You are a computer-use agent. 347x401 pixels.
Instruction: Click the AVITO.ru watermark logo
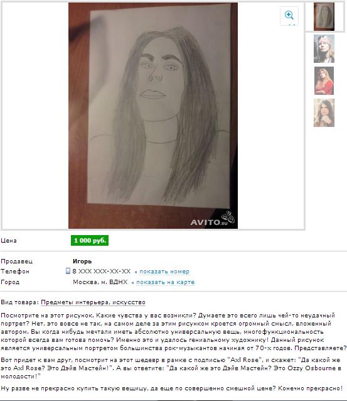click(213, 219)
